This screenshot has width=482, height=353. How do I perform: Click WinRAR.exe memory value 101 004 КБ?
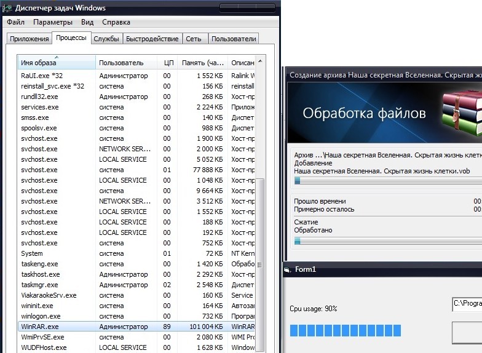(x=206, y=327)
